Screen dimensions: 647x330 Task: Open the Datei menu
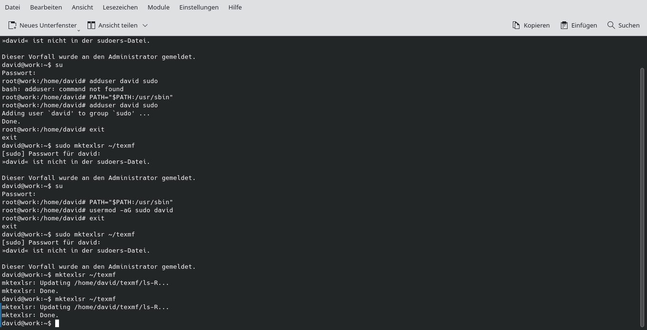12,7
